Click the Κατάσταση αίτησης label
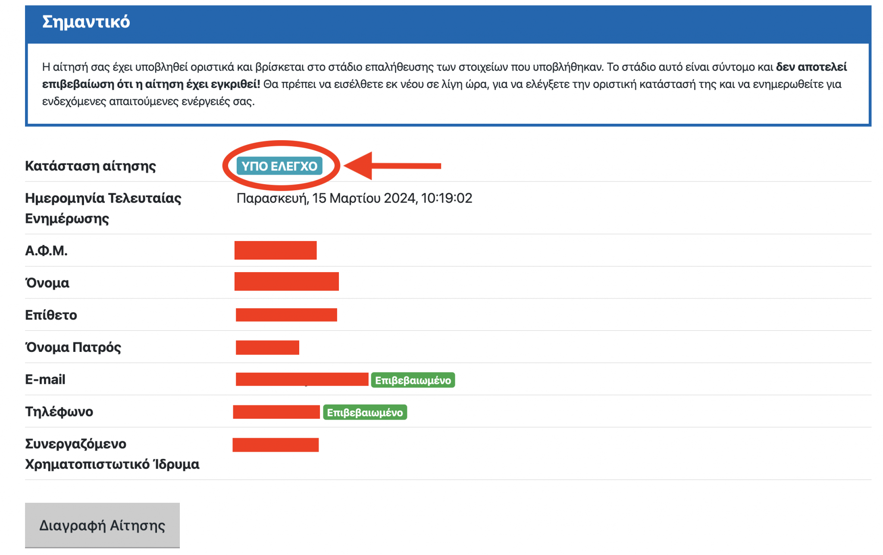This screenshot has height=555, width=883. coord(91,166)
